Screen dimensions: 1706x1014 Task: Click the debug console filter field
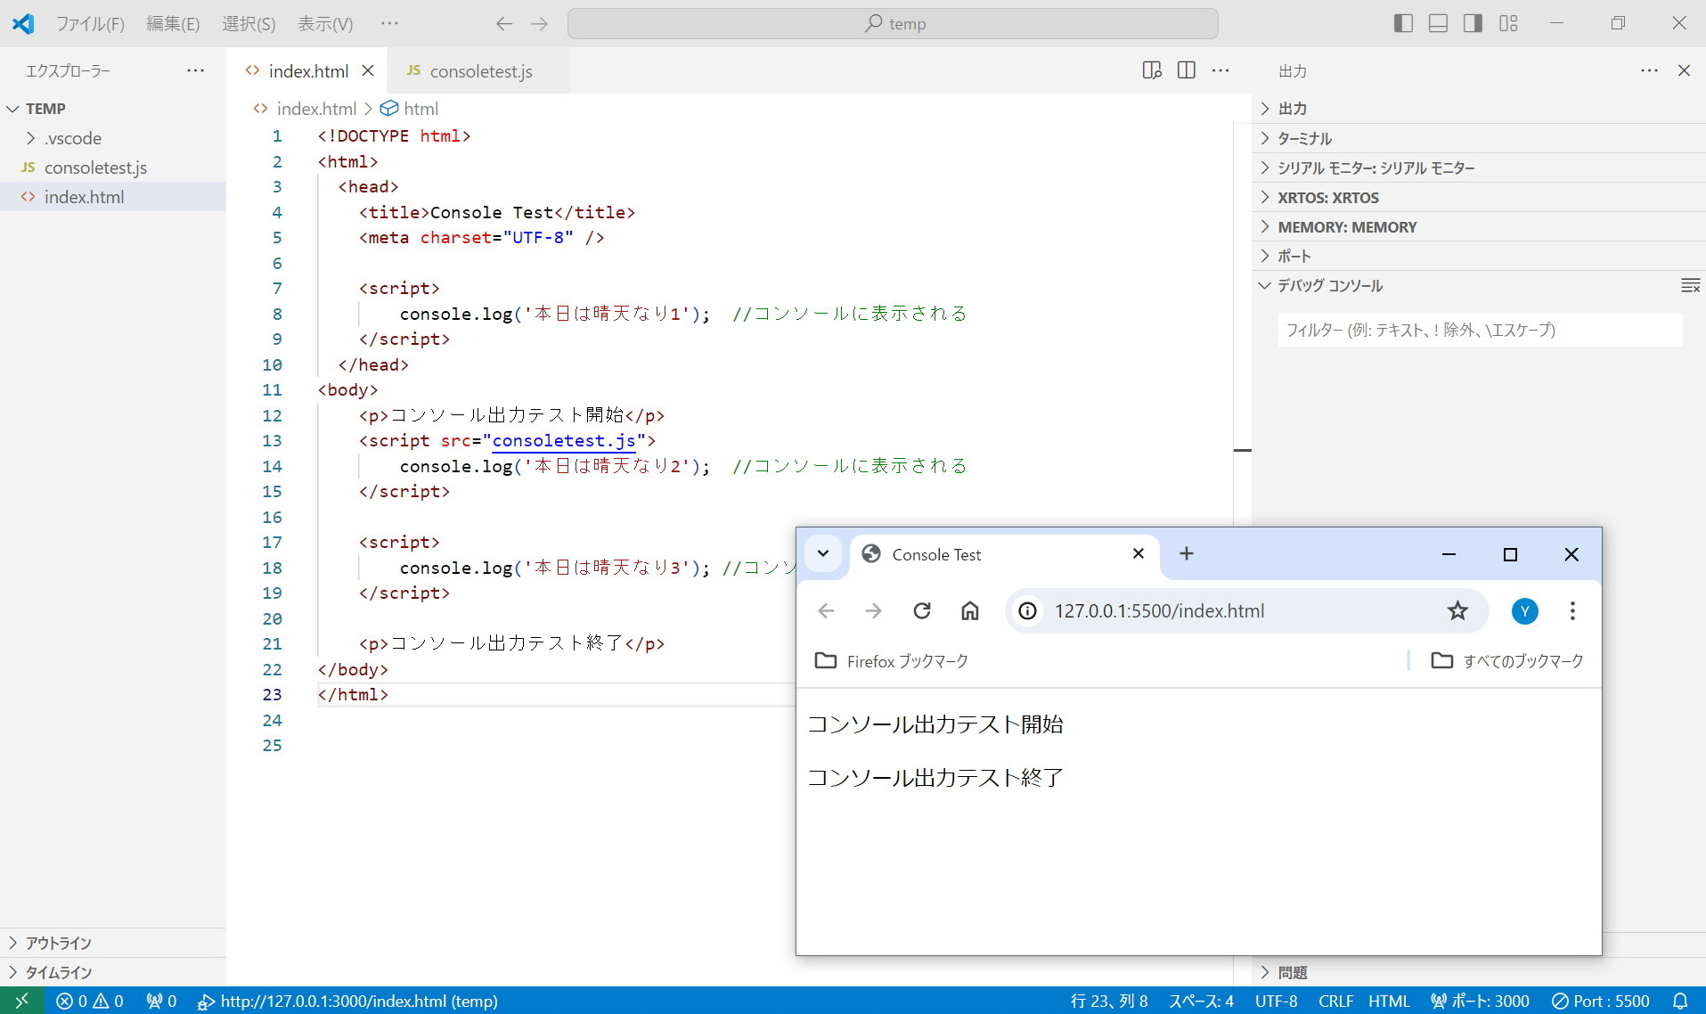pos(1480,330)
